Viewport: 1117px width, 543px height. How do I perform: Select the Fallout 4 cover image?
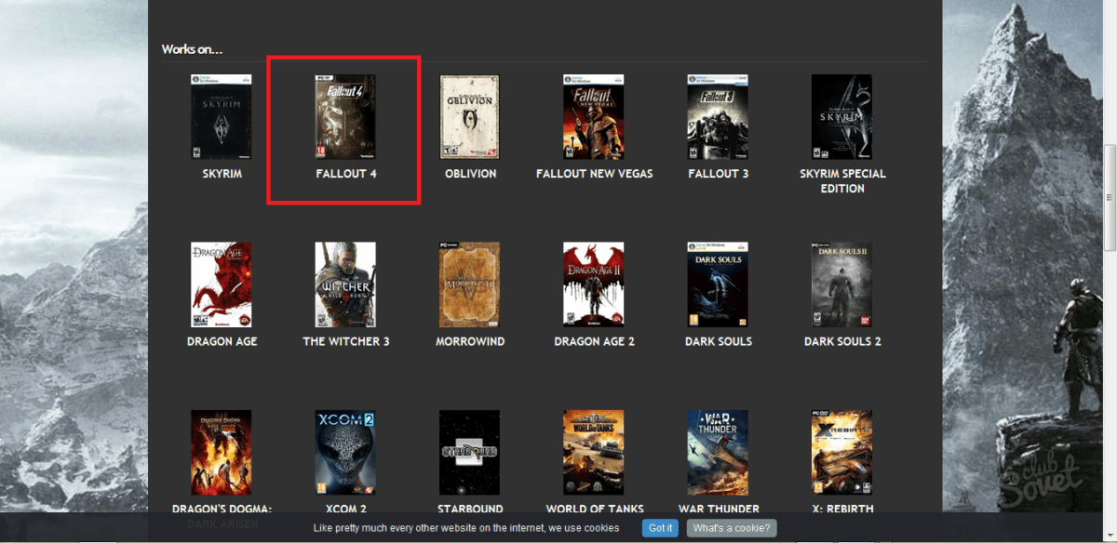coord(345,117)
